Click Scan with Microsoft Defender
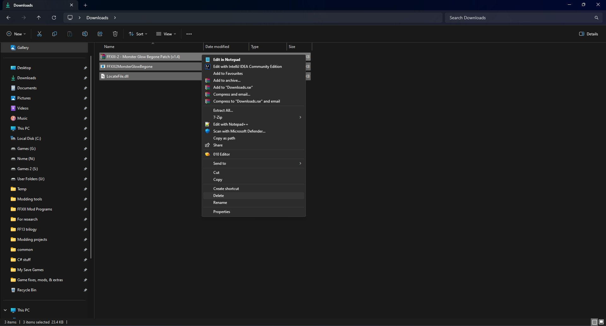 tap(254, 131)
